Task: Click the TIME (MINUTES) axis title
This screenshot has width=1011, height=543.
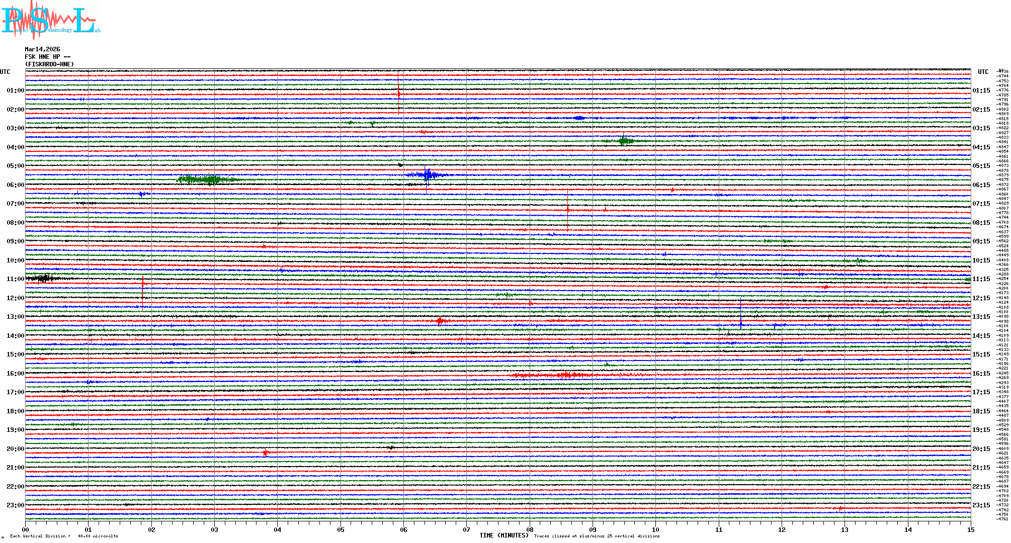Action: click(x=504, y=535)
